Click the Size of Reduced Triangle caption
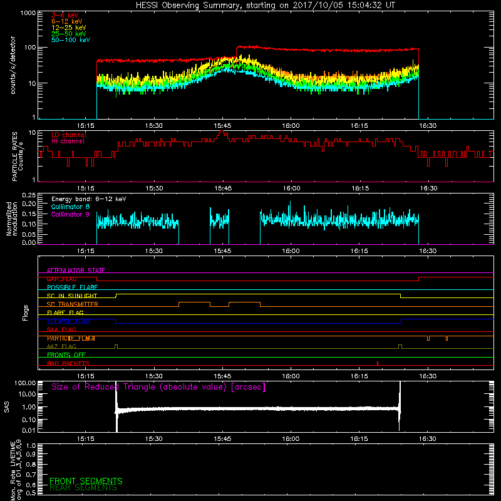This screenshot has height=501, width=501. click(x=158, y=387)
